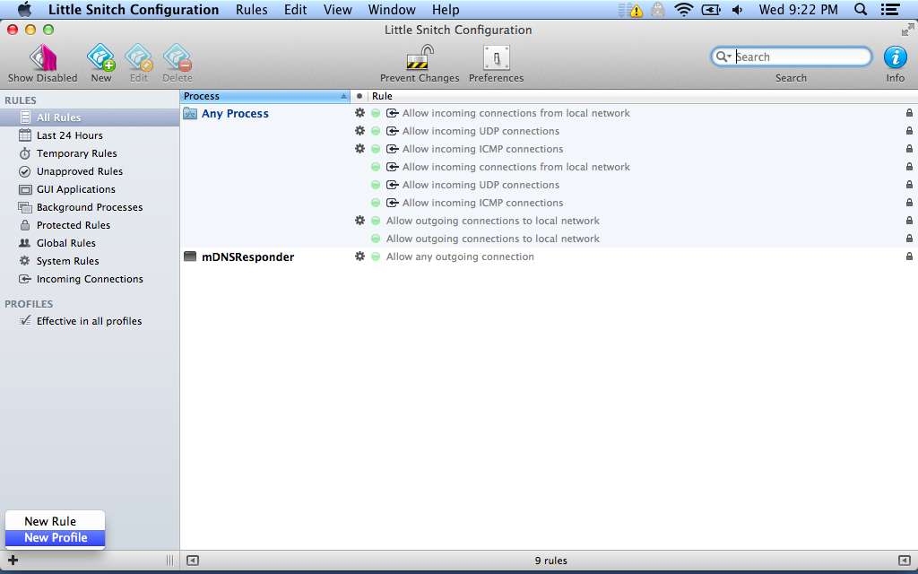
Task: Select the Any Process folder icon
Action: pyautogui.click(x=190, y=114)
